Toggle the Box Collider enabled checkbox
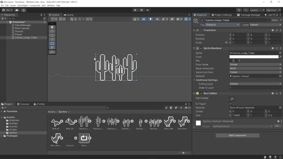 coord(201,93)
